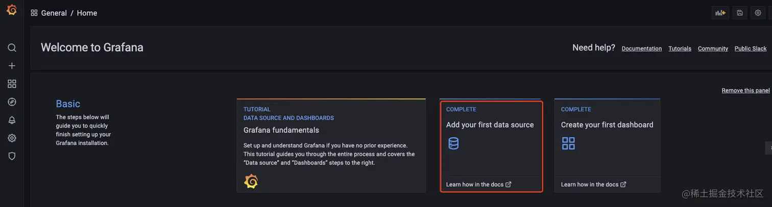The image size is (772, 207).
Task: Click the Home breadcrumb
Action: (87, 13)
